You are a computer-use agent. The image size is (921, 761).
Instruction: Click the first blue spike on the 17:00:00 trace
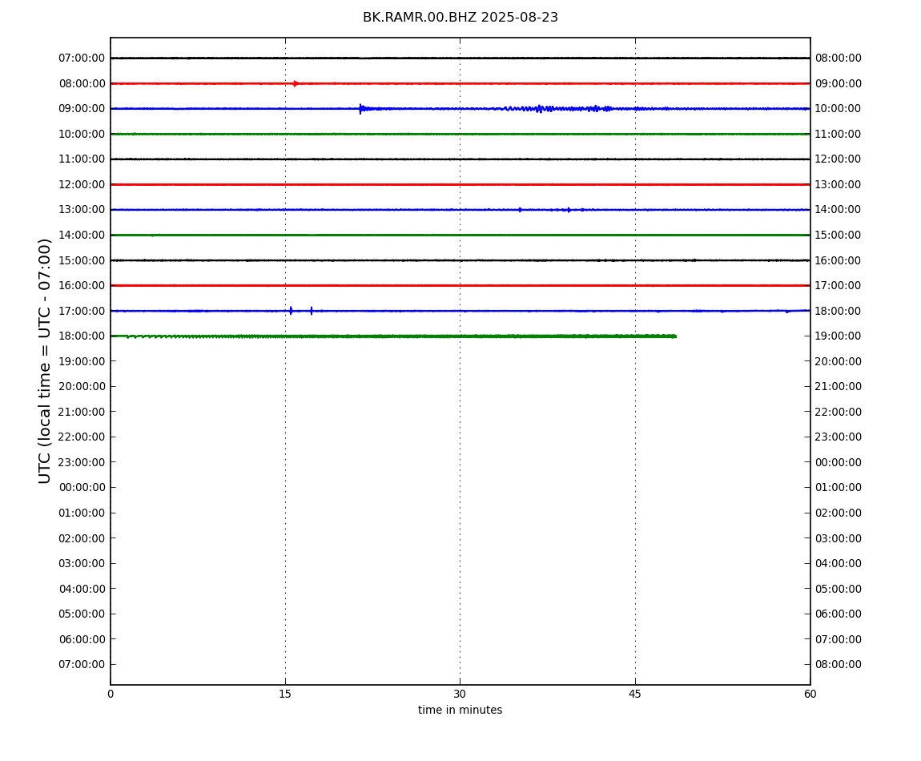(291, 310)
